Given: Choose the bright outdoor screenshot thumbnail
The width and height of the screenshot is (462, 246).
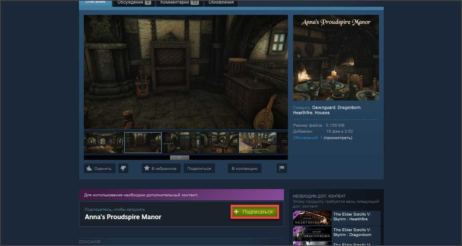Looking at the screenshot, I should pyautogui.click(x=257, y=143).
